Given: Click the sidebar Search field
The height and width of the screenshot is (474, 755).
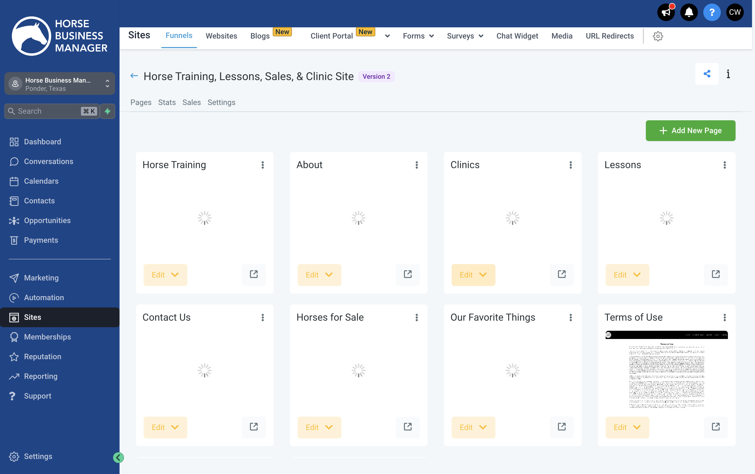Looking at the screenshot, I should [52, 111].
